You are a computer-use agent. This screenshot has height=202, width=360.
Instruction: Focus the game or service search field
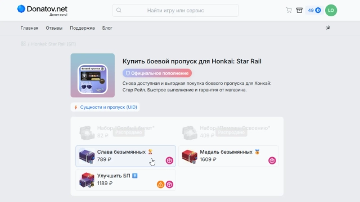(x=175, y=10)
